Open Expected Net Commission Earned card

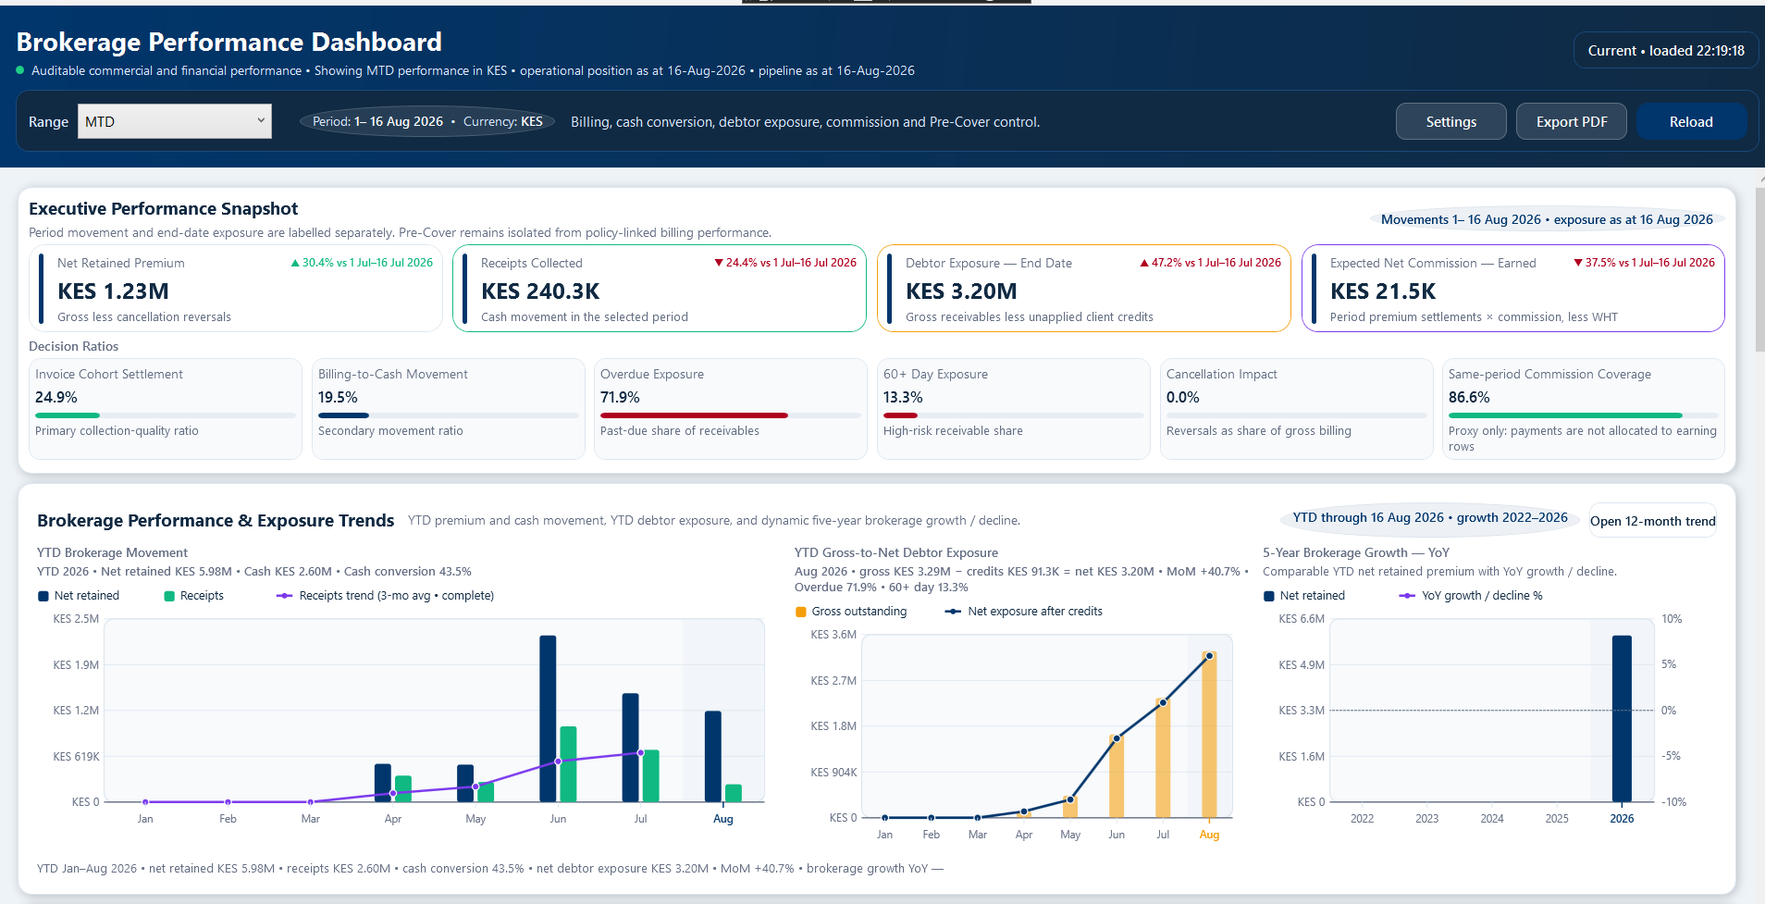(x=1512, y=289)
